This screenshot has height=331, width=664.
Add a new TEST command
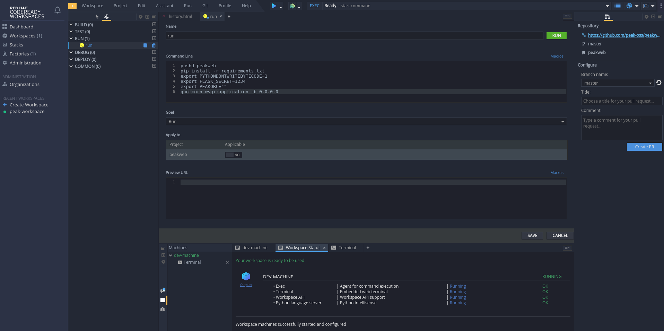[154, 32]
